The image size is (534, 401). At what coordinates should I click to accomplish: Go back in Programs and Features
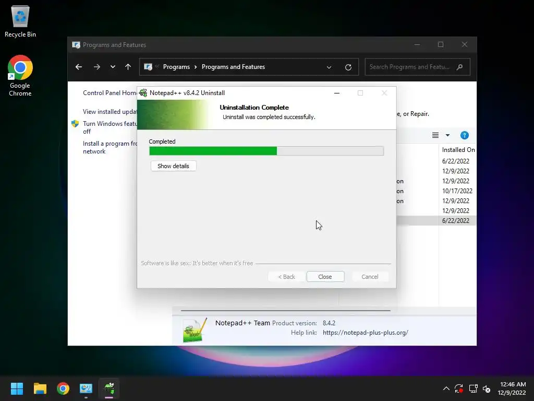[x=79, y=67]
